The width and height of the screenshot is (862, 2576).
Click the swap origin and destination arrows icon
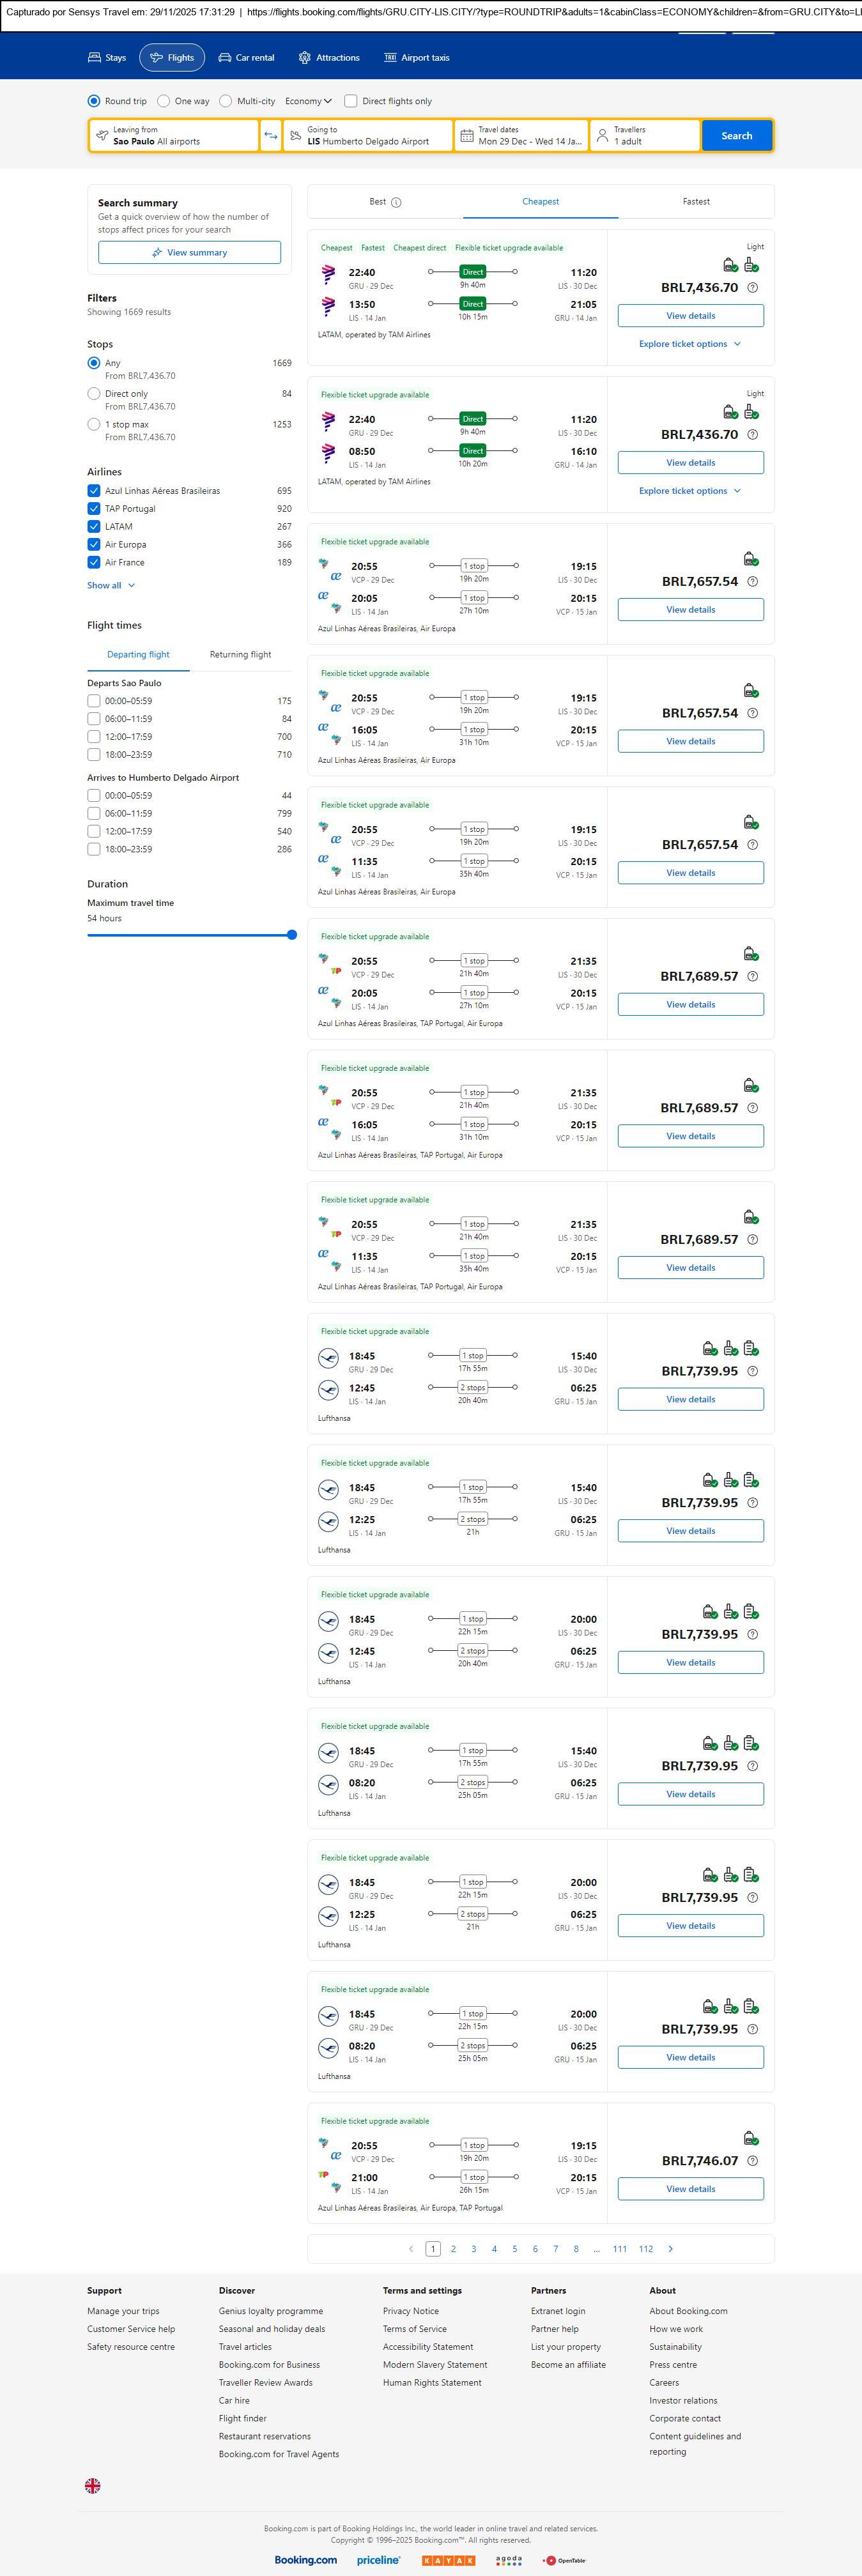point(271,136)
